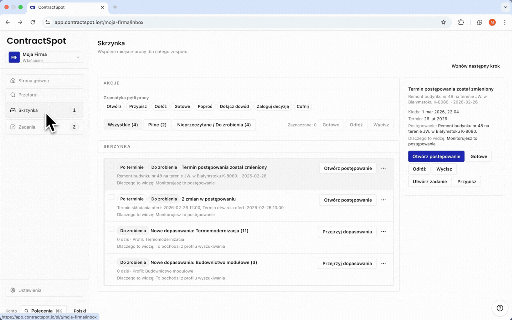Open postępowanie for 2 zmian row
This screenshot has height=320, width=512.
click(x=348, y=200)
